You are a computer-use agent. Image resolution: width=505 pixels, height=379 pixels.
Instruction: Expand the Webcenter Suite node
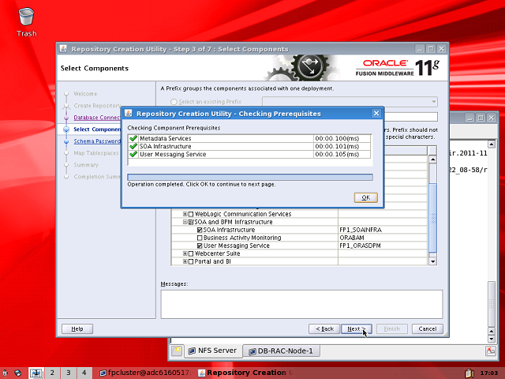185,253
